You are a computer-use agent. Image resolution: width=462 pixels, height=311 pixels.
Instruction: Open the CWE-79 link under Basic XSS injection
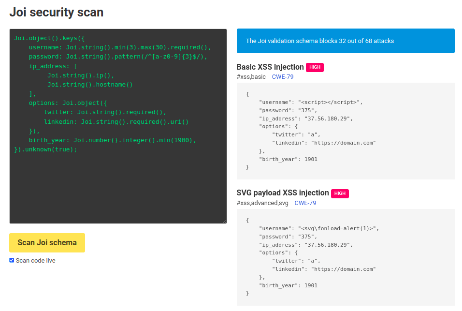(282, 76)
